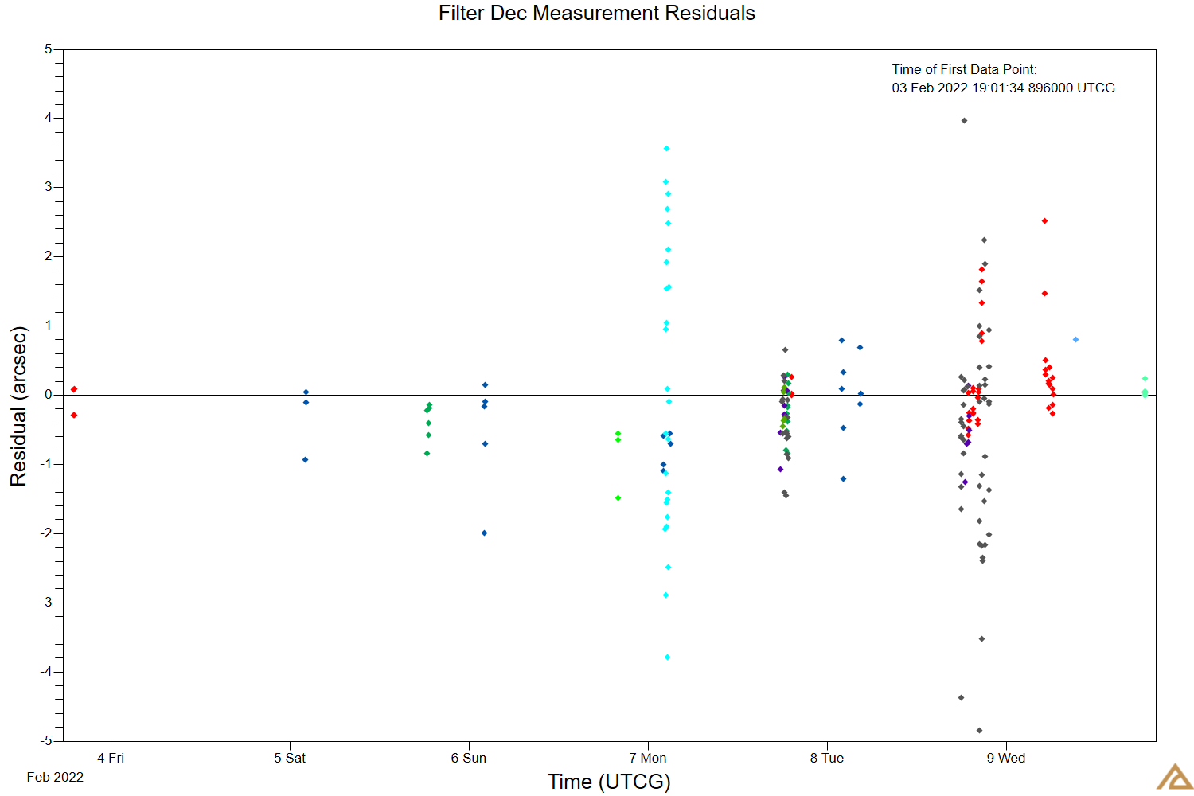Click the chart title Filter Dec Measurement Residuals
Viewport: 1194px width, 796px height.
(595, 14)
